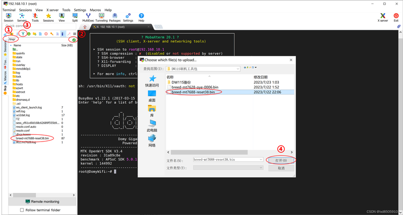Select resolv.conf.auto file
Viewport: 403px width, 215px height.
tap(24, 127)
